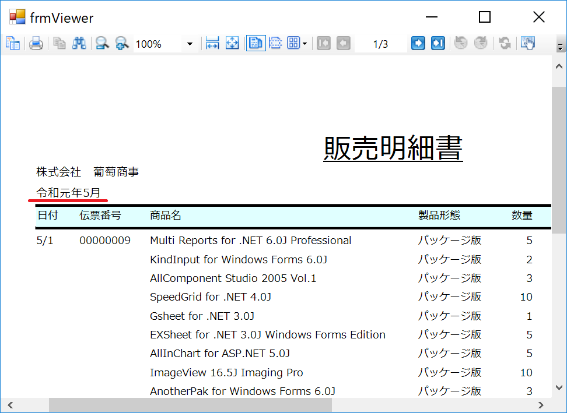567x413 pixels.
Task: Click the page number field showing 1/3
Action: [x=380, y=44]
